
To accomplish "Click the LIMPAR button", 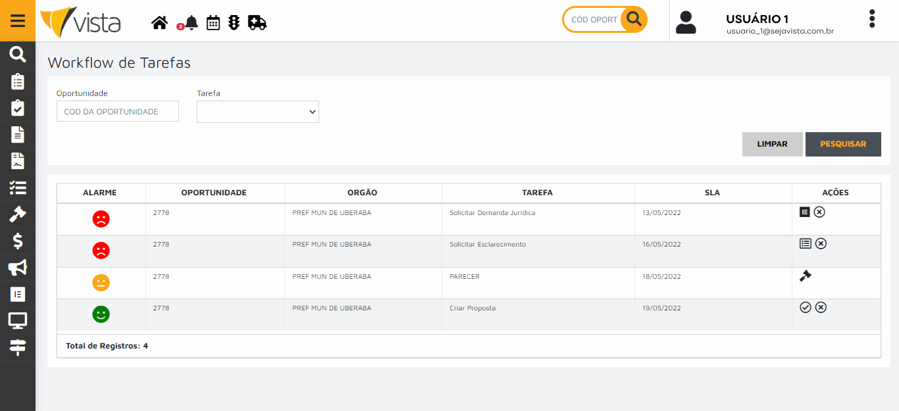I will point(773,144).
